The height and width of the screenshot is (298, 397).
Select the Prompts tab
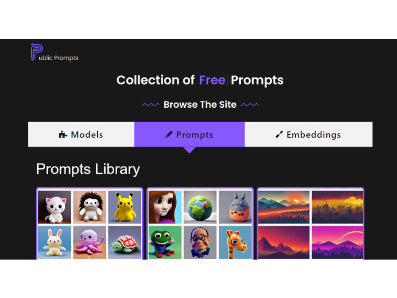(x=190, y=134)
